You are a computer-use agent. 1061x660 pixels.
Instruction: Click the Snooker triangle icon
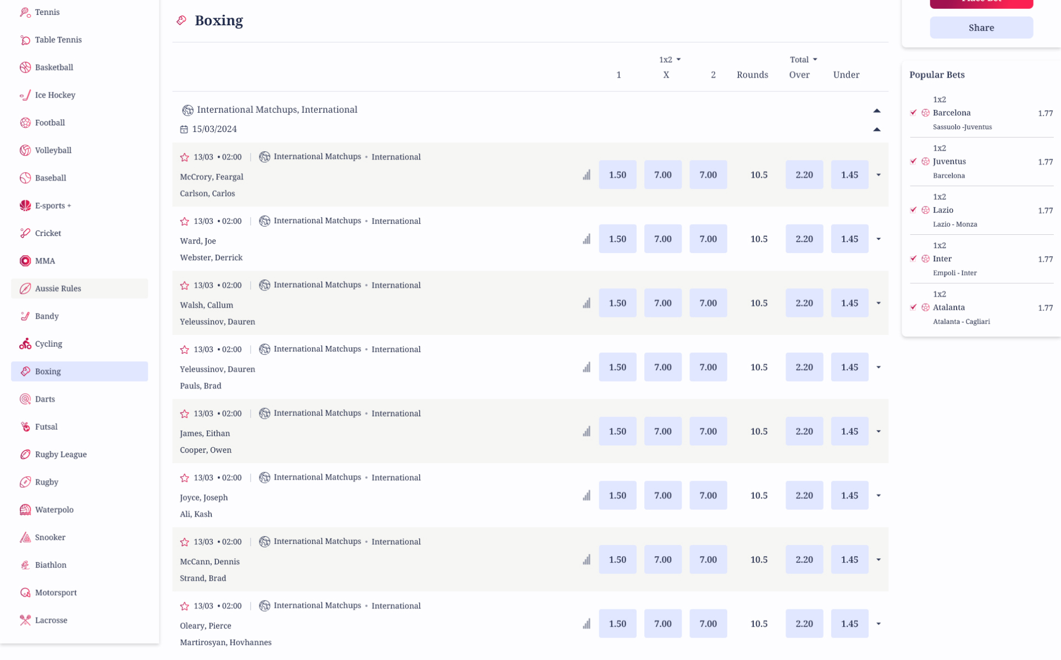click(x=25, y=537)
